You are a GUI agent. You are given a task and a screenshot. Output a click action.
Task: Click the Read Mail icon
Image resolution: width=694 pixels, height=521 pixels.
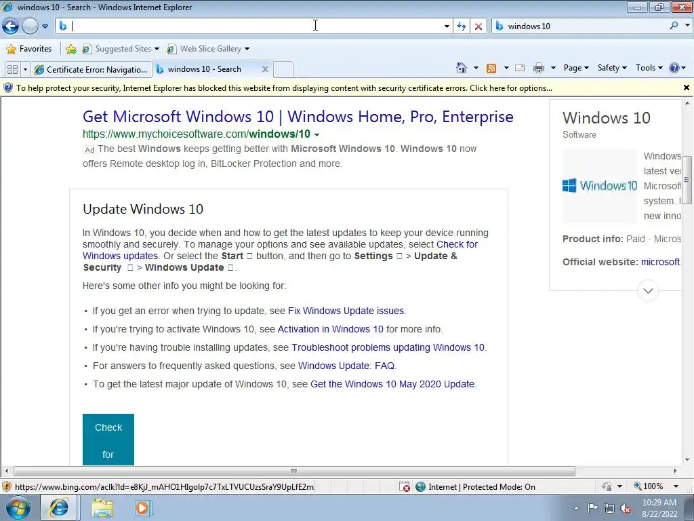520,68
